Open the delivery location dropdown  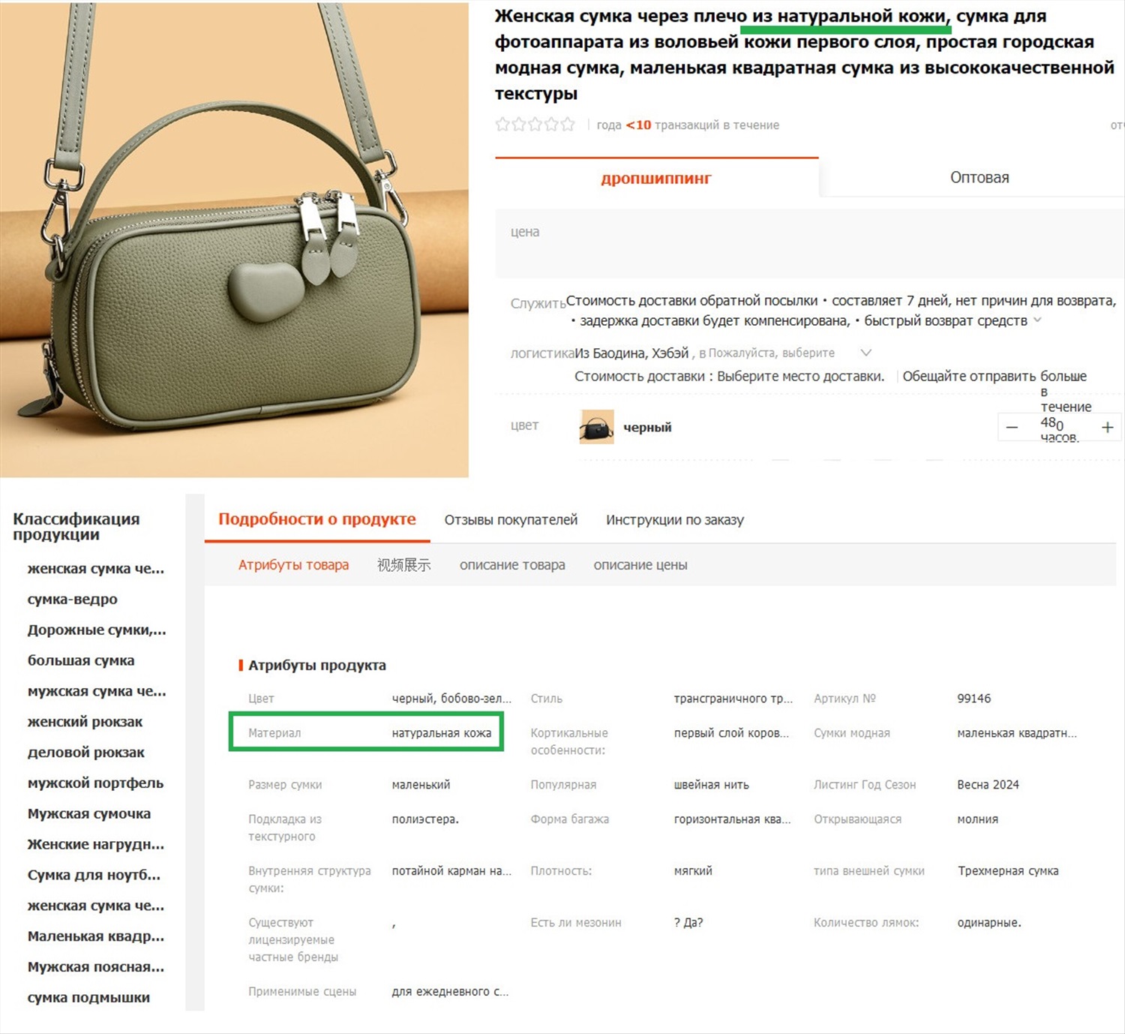coord(865,353)
